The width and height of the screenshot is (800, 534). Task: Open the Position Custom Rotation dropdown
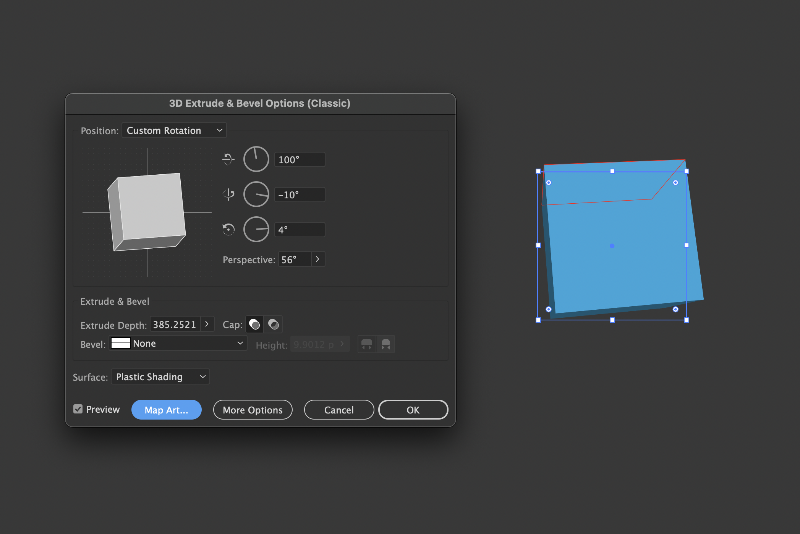coord(174,130)
